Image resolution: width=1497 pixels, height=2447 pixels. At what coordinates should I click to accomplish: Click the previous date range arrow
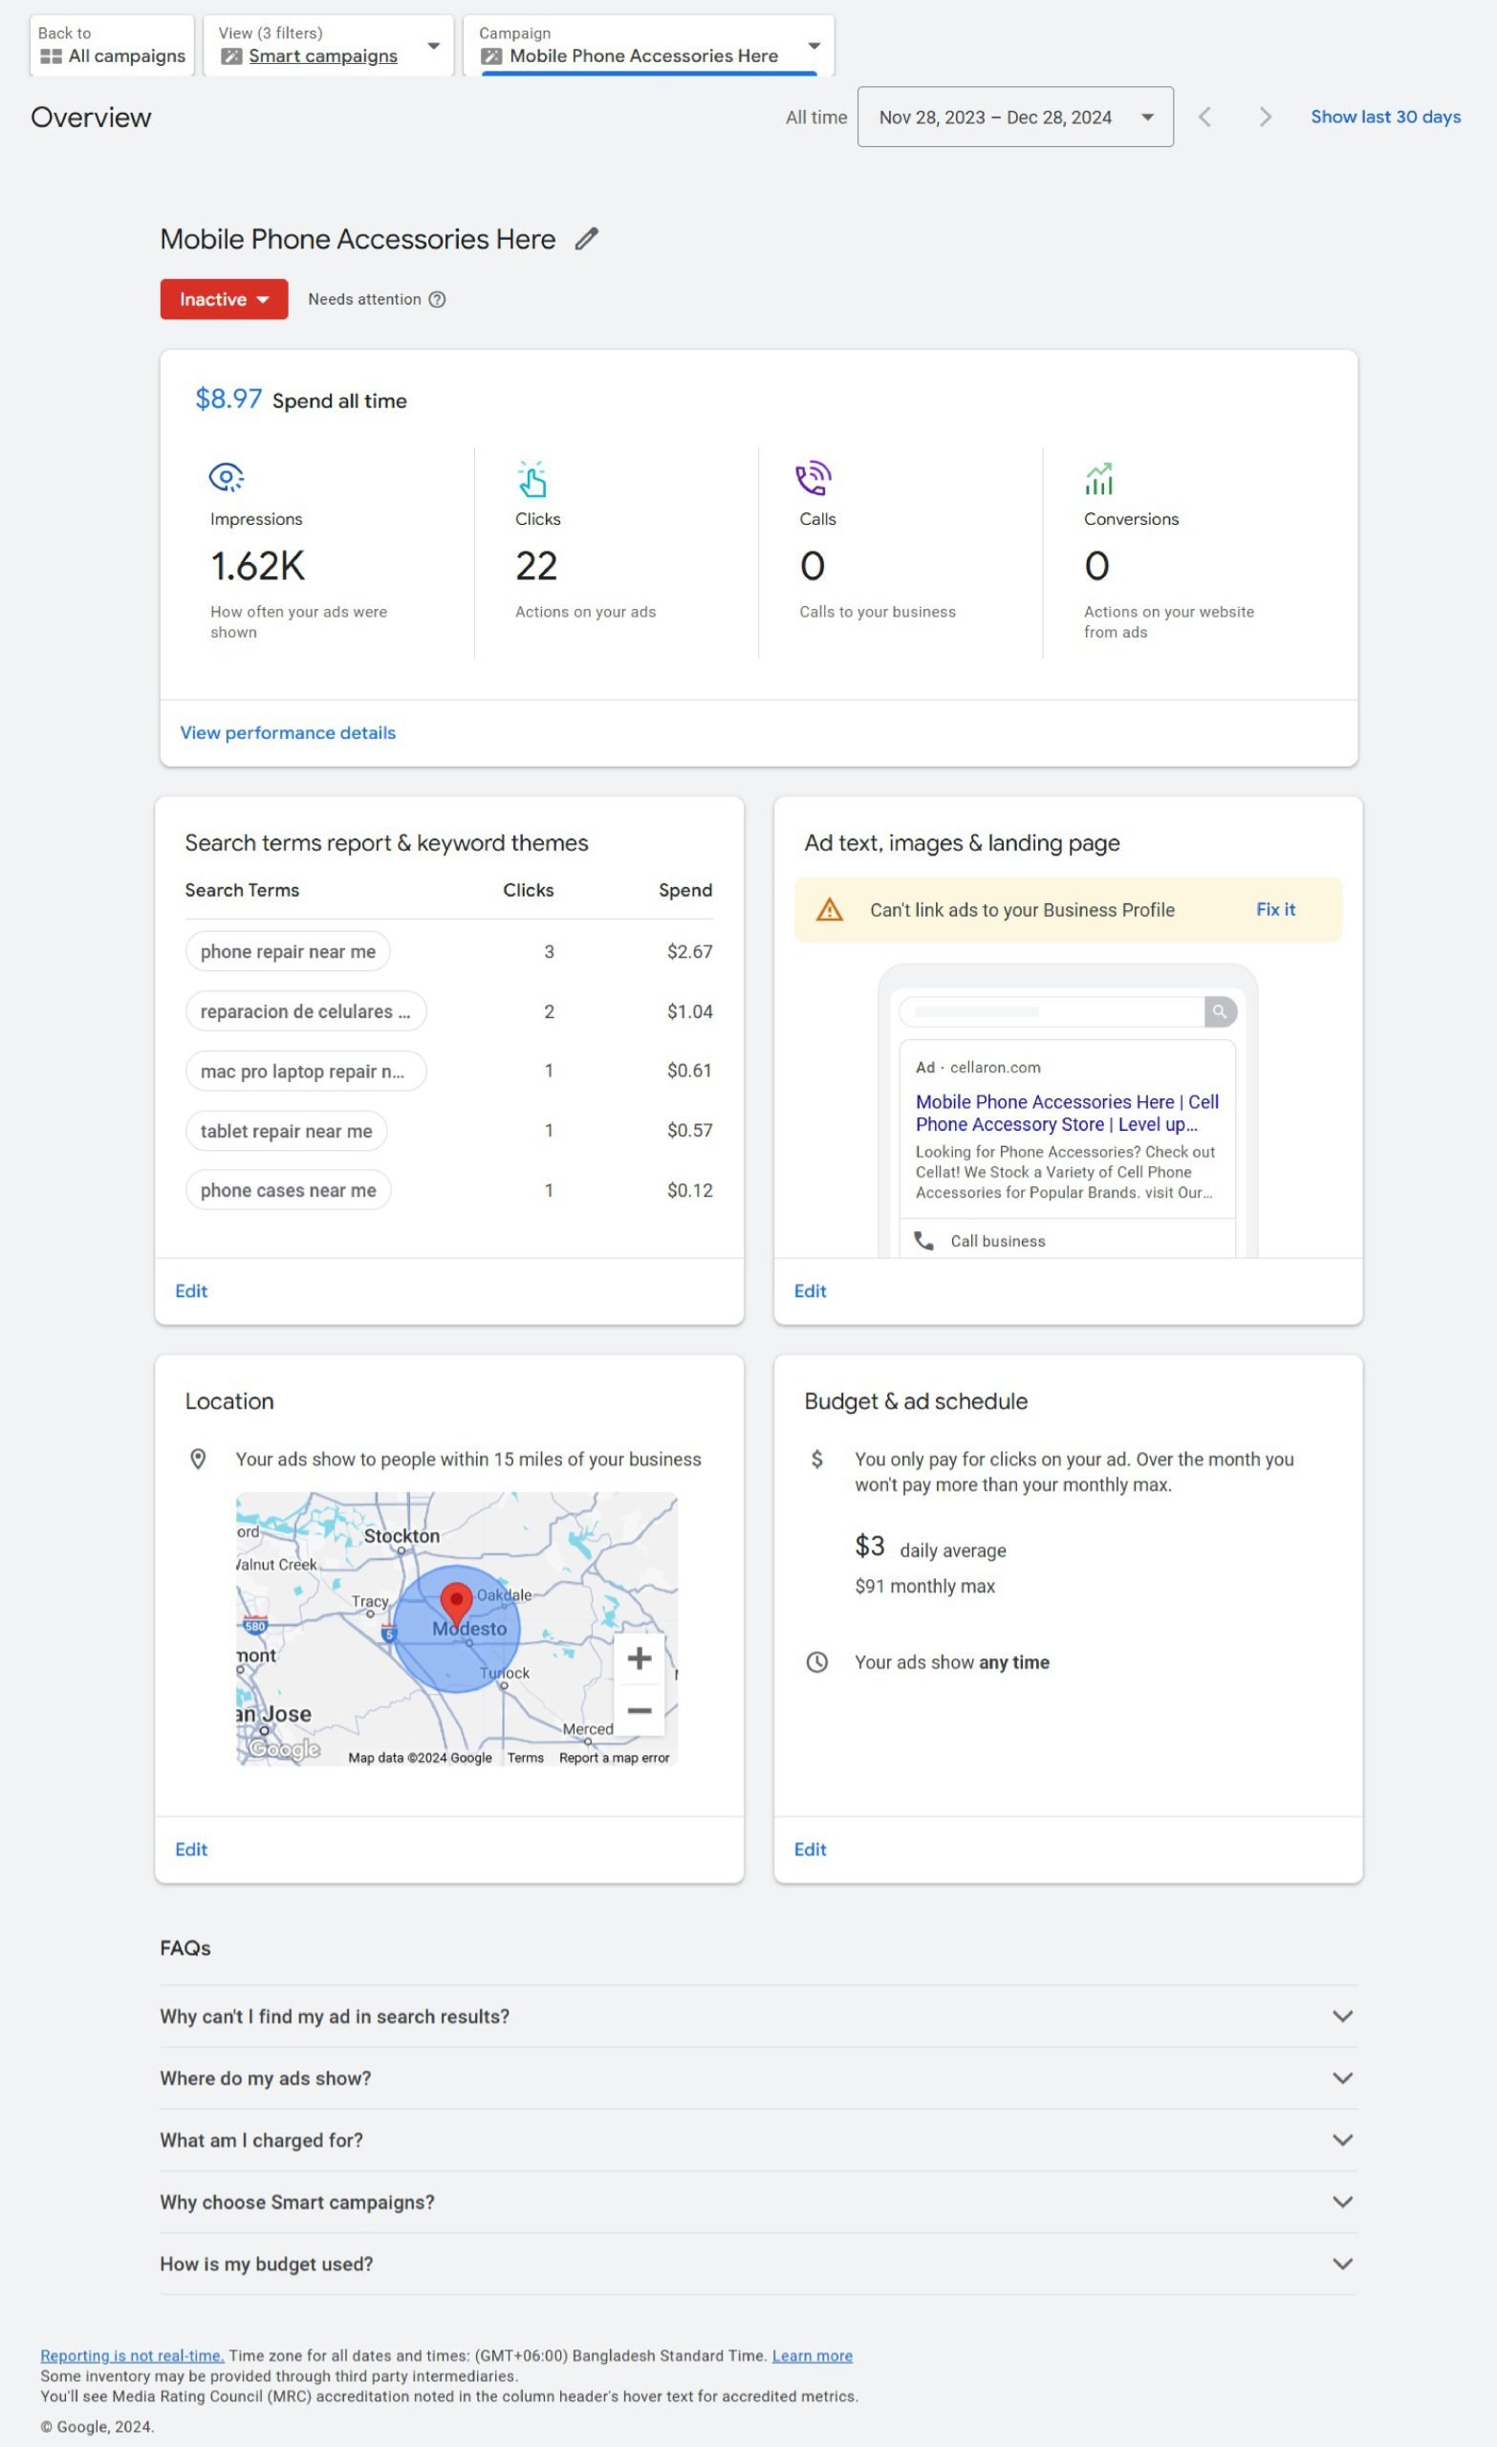click(x=1204, y=118)
